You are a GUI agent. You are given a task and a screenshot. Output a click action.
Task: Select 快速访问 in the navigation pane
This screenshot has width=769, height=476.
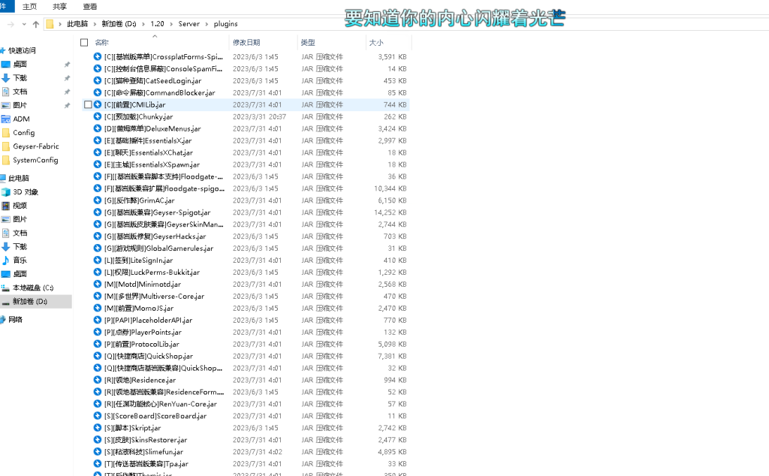pos(18,50)
